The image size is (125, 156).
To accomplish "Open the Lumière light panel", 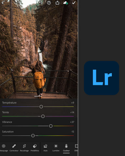I will [56, 148].
